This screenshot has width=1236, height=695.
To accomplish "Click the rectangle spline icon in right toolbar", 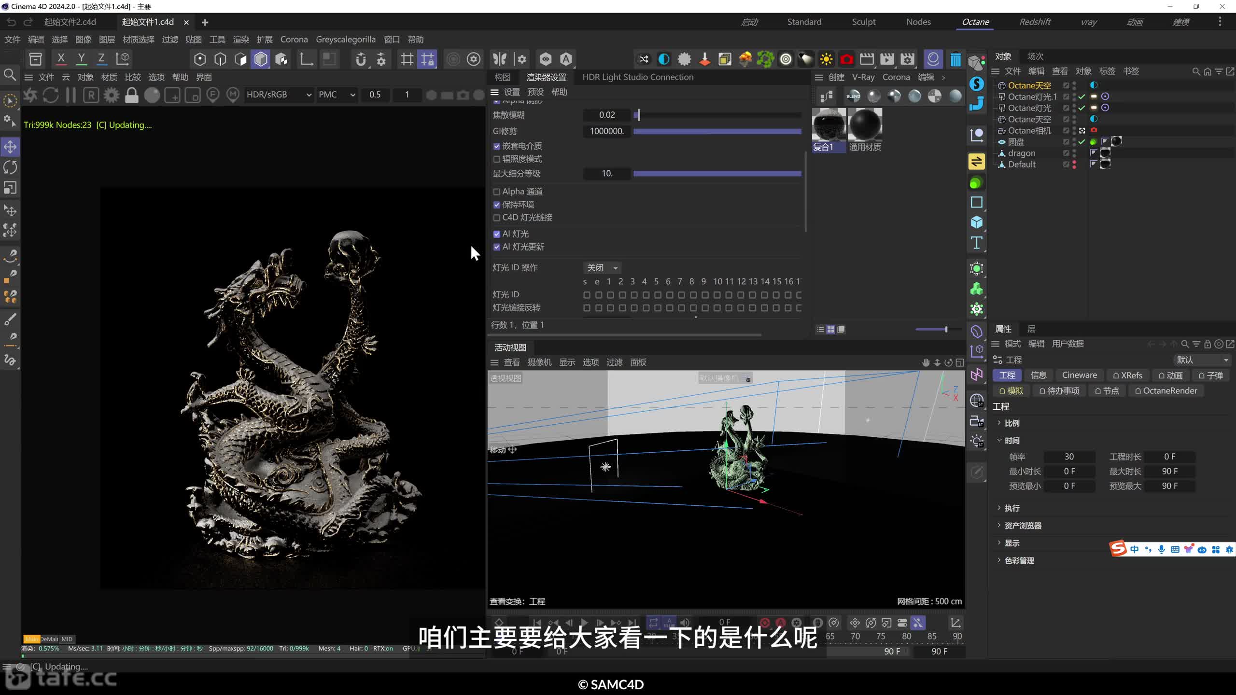I will click(x=977, y=202).
